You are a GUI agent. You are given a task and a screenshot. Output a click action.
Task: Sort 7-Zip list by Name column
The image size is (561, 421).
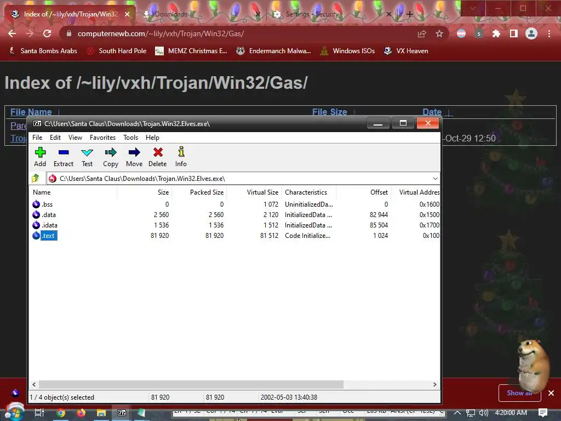pos(73,192)
